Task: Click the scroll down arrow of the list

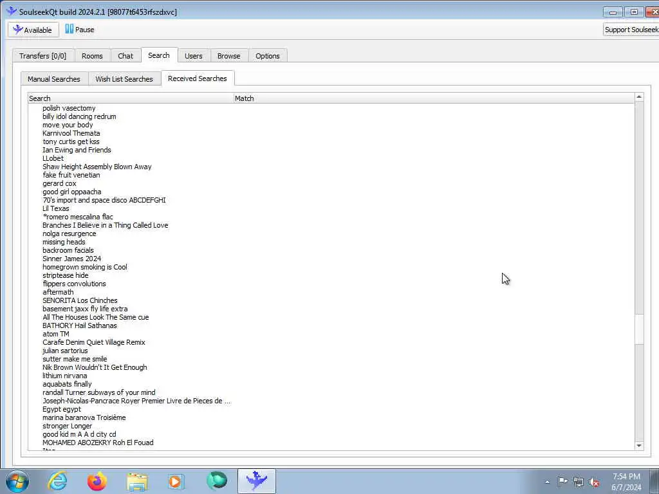Action: pyautogui.click(x=639, y=445)
